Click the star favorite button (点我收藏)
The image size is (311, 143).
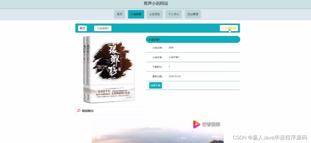click(229, 28)
